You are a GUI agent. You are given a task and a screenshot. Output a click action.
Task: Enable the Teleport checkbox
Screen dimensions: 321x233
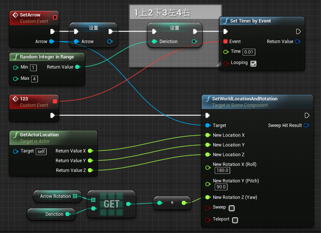(x=235, y=220)
